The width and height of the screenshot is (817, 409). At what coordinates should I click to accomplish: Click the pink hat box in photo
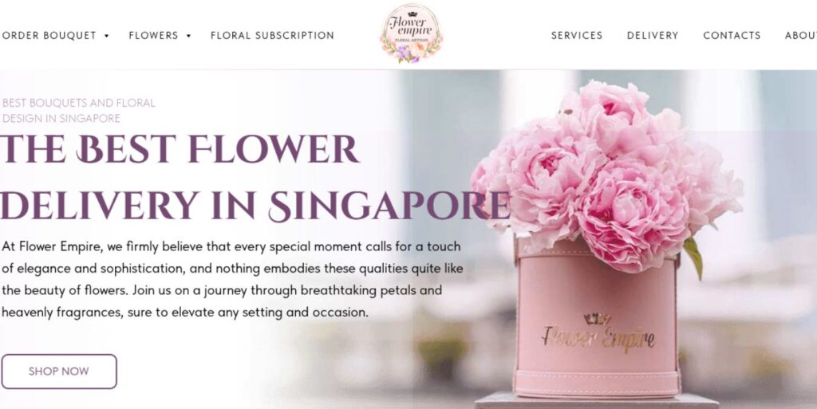click(597, 318)
